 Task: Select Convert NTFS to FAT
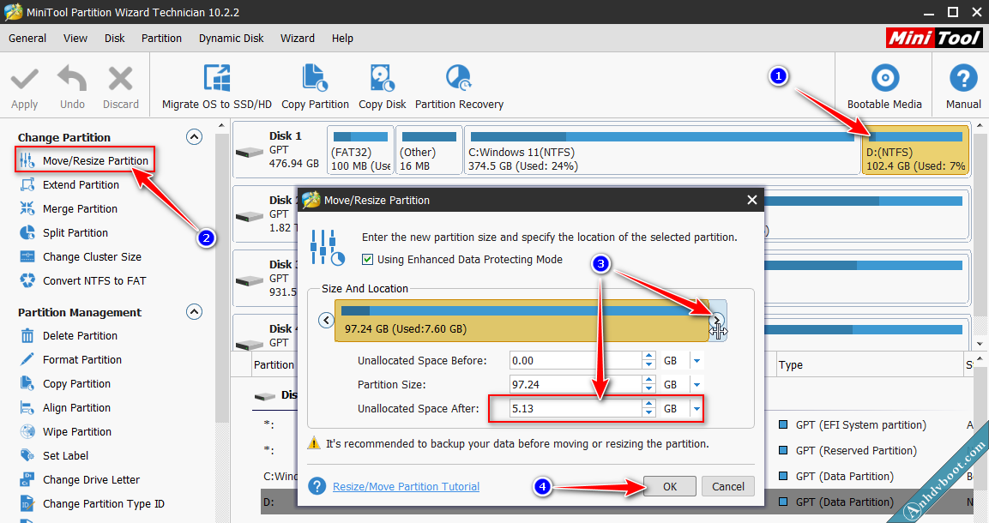(82, 280)
